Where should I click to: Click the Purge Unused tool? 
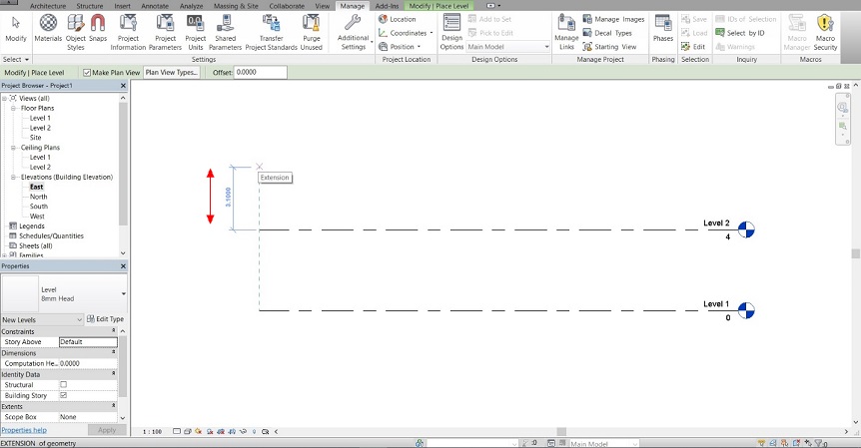[x=312, y=28]
